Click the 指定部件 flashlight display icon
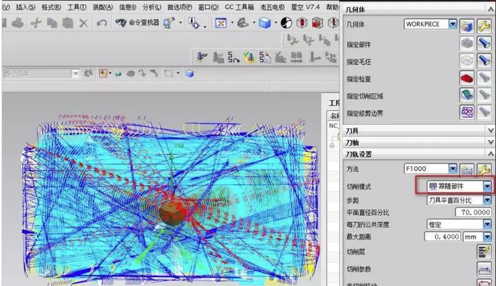 484,44
